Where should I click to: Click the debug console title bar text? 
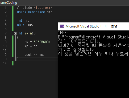coord(91,26)
